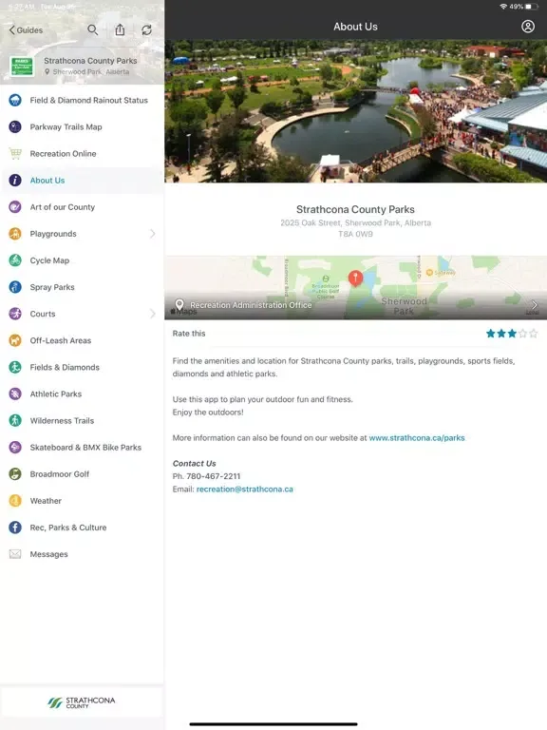
Task: Email recreation@strathcona.ca link
Action: [x=245, y=489]
